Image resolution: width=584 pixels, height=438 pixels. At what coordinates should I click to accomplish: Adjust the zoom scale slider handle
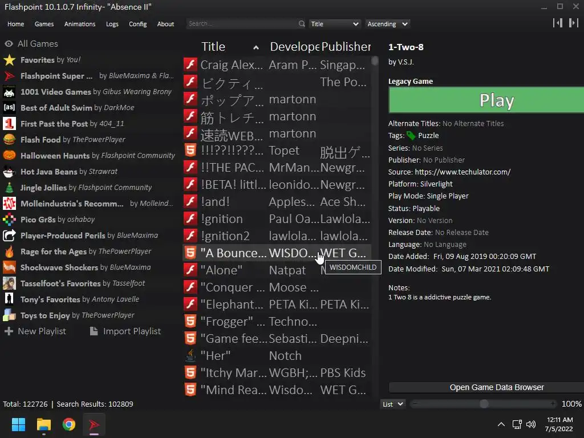484,404
